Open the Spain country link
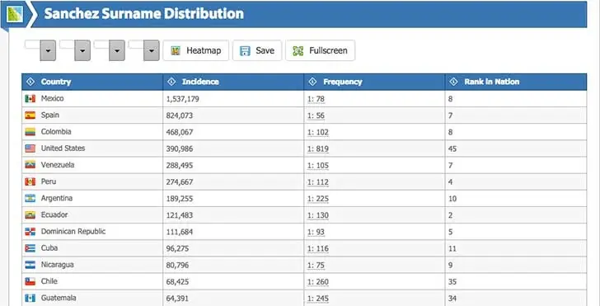Viewport: 600px width, 306px height. pos(50,115)
